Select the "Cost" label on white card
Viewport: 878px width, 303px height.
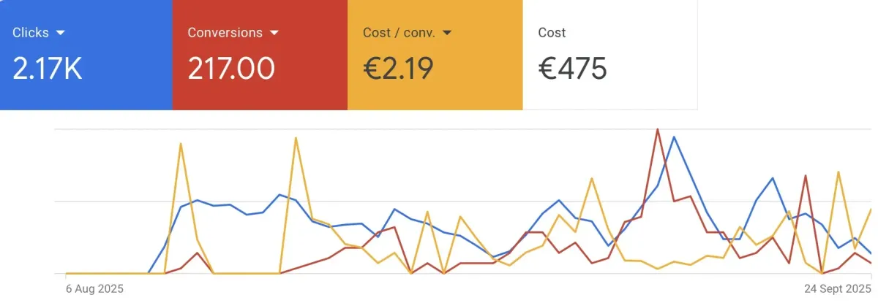pyautogui.click(x=552, y=33)
